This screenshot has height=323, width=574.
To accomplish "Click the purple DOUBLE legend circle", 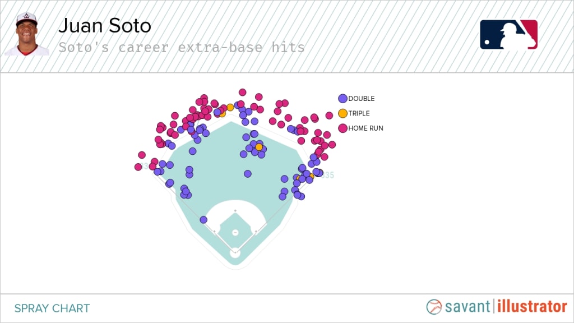I will click(342, 99).
